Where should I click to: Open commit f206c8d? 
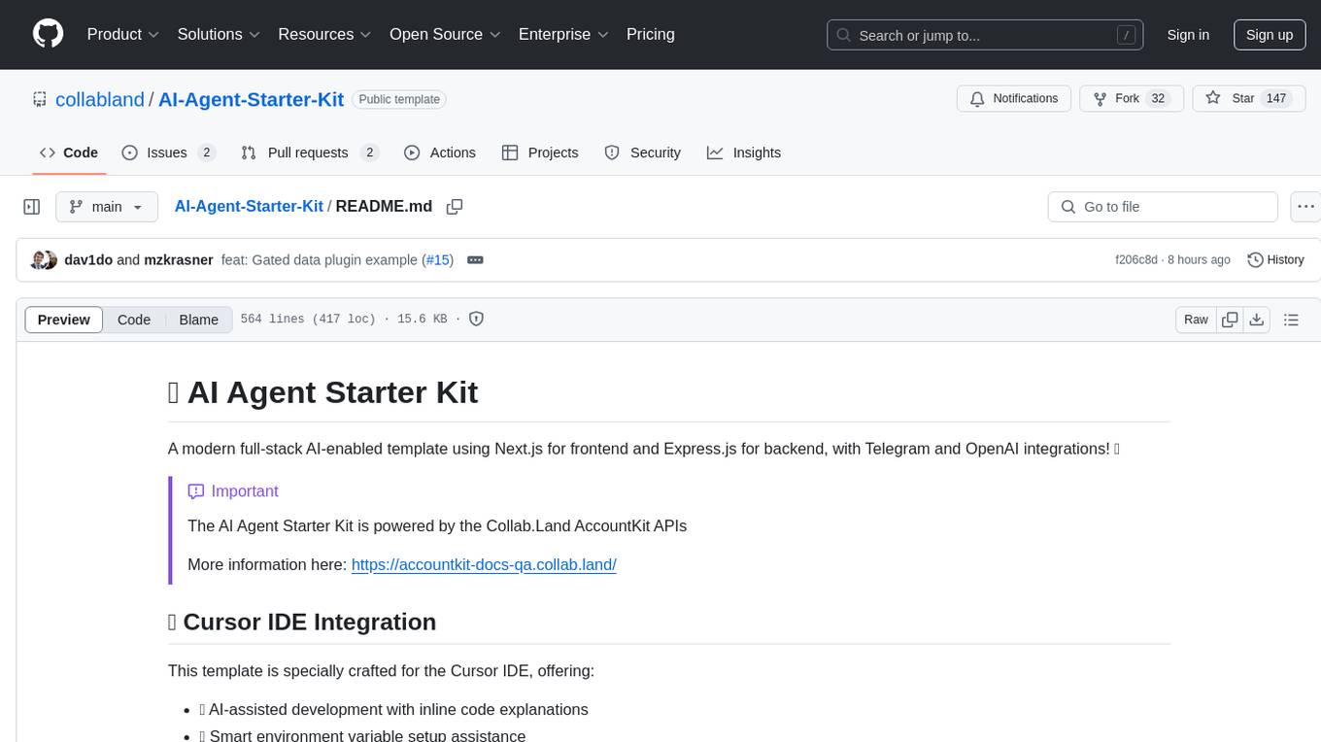[1136, 260]
